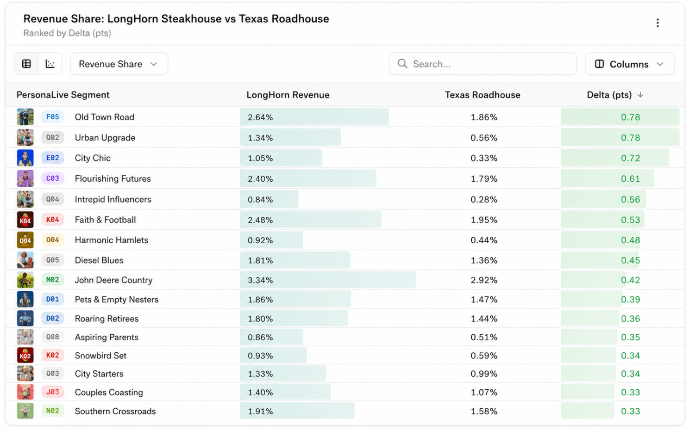Select the Flourishing Futures segment name
This screenshot has width=689, height=430.
113,178
